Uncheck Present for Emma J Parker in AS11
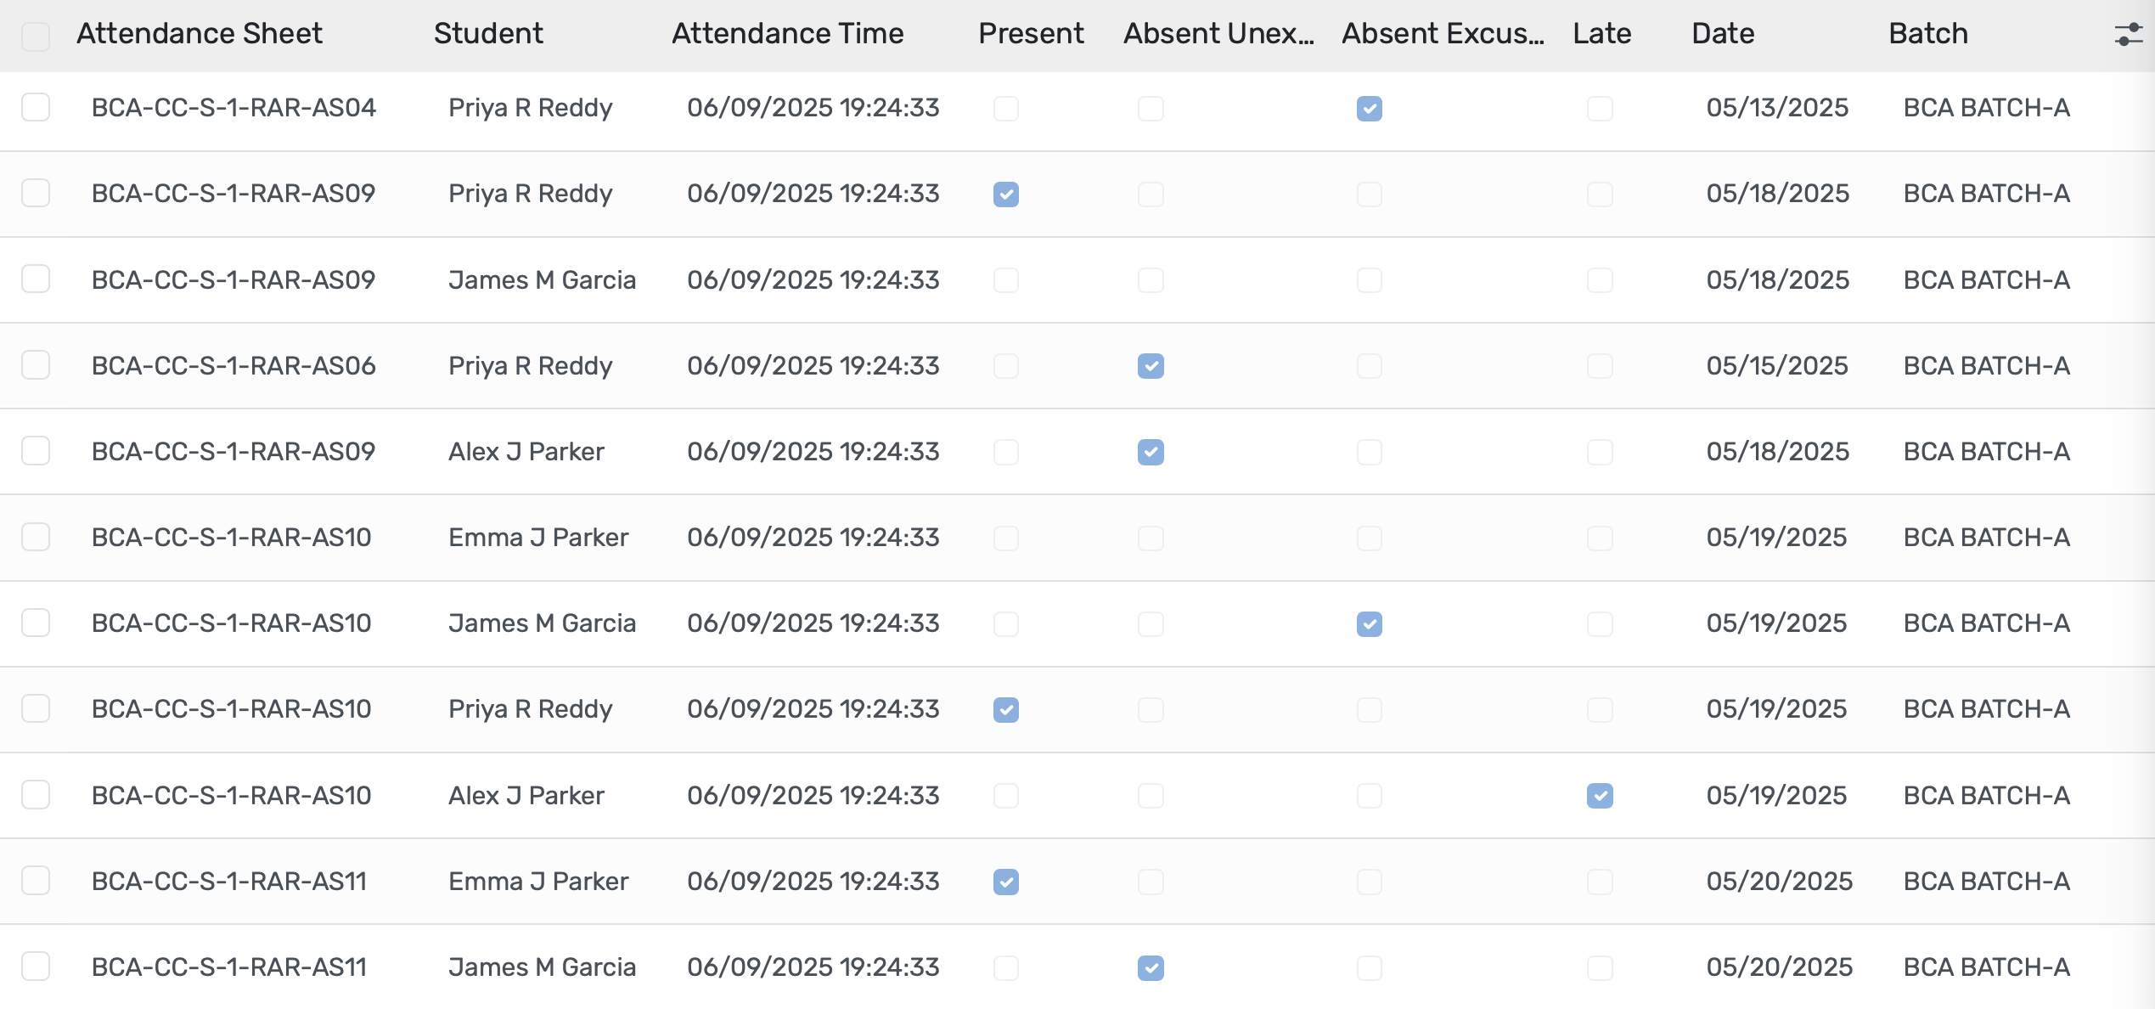 tap(1005, 882)
